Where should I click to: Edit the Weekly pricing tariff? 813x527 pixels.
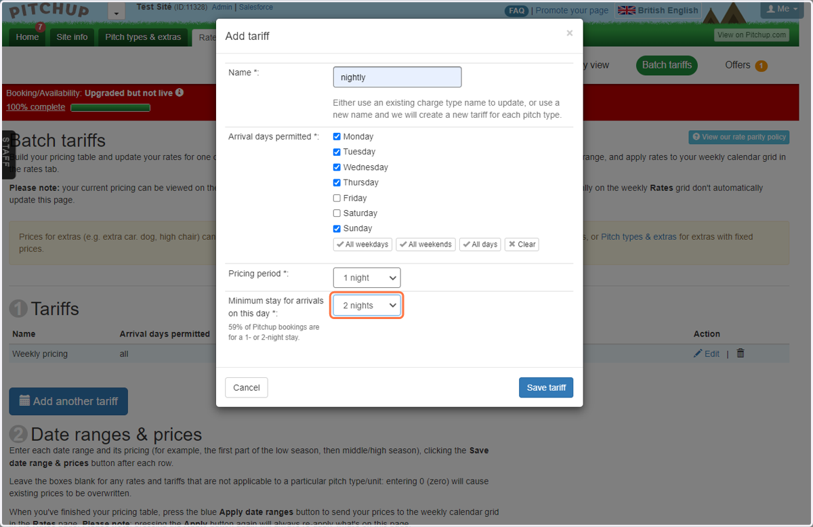click(x=707, y=354)
